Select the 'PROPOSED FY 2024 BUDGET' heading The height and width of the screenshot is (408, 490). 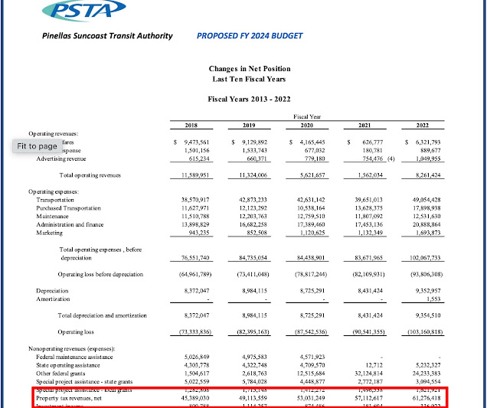pyautogui.click(x=250, y=36)
